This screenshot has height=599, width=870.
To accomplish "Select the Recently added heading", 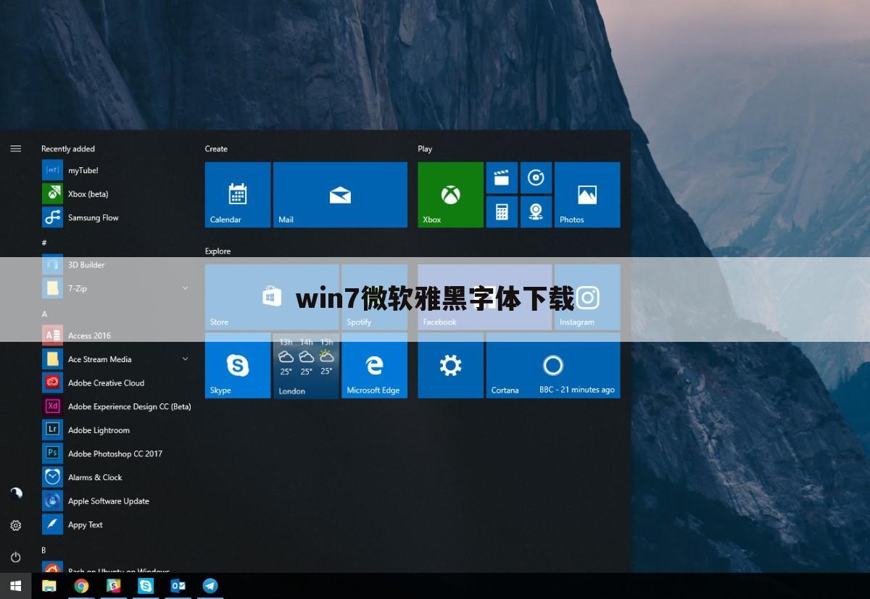I will [x=68, y=148].
